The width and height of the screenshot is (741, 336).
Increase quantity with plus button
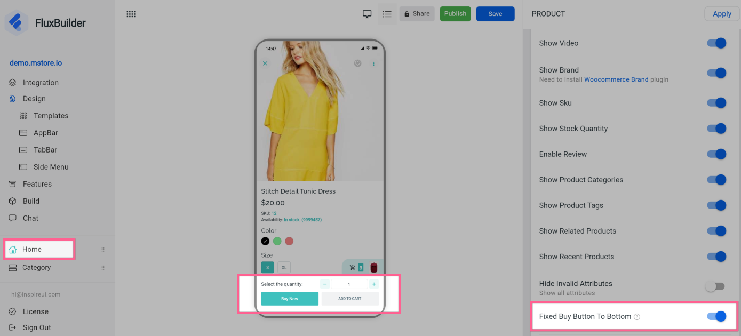point(374,284)
